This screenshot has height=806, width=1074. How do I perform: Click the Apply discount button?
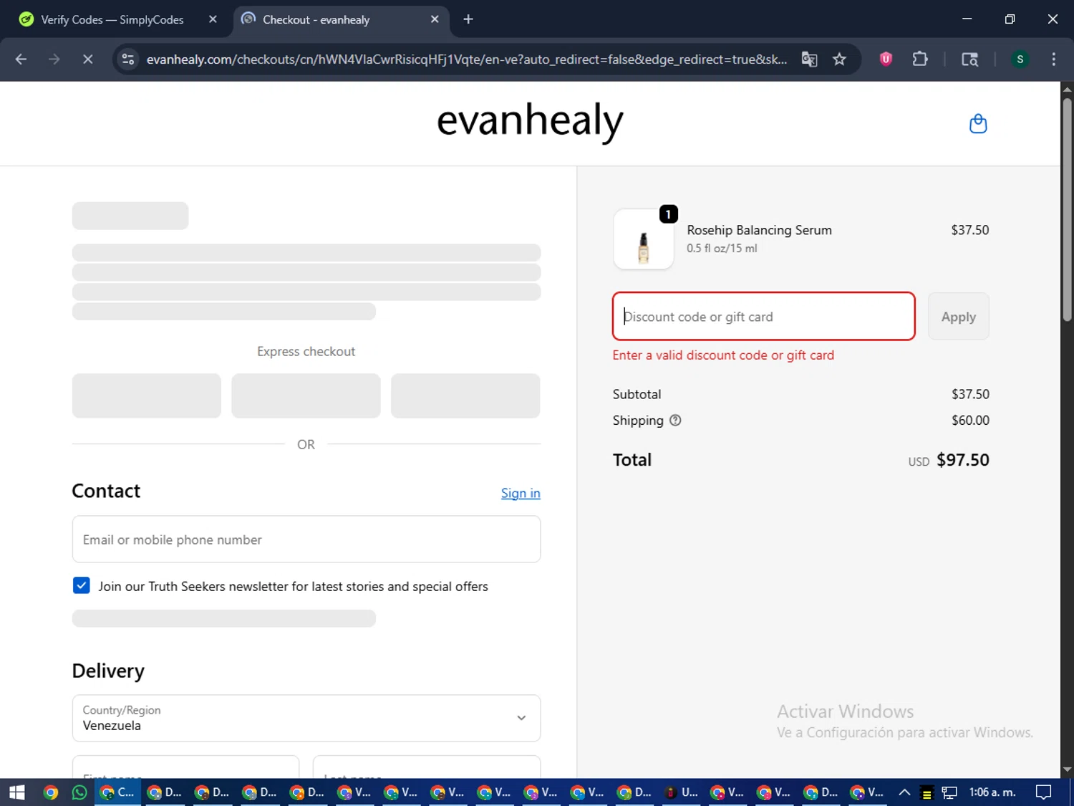click(959, 317)
